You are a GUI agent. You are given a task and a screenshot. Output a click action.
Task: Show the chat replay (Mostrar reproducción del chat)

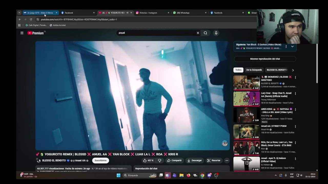point(265,59)
